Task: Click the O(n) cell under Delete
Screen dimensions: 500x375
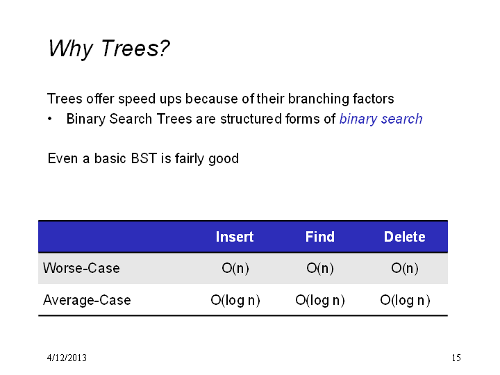Action: [x=405, y=268]
